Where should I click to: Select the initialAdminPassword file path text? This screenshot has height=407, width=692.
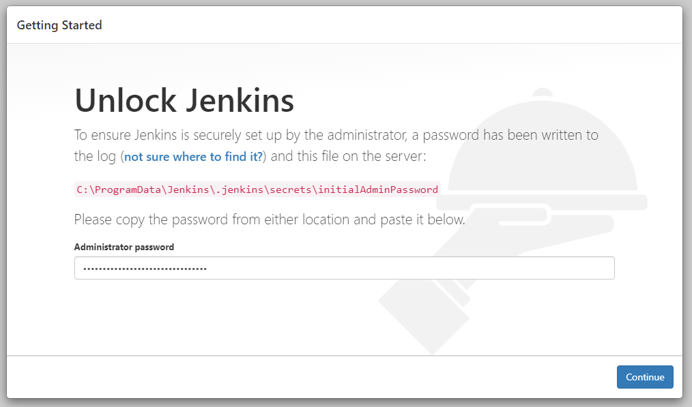pyautogui.click(x=257, y=190)
